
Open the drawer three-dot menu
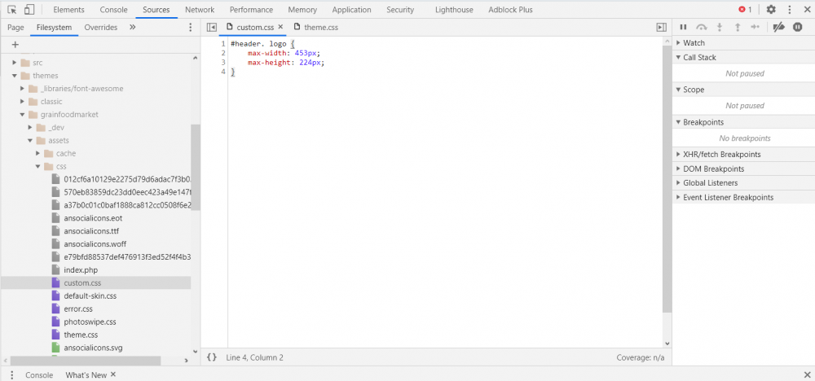pos(11,374)
